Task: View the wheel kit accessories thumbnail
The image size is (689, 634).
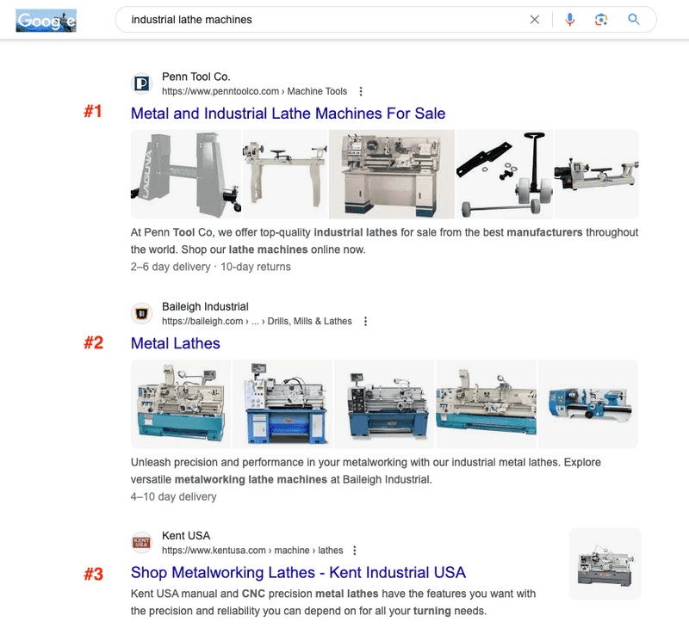Action: [505, 174]
